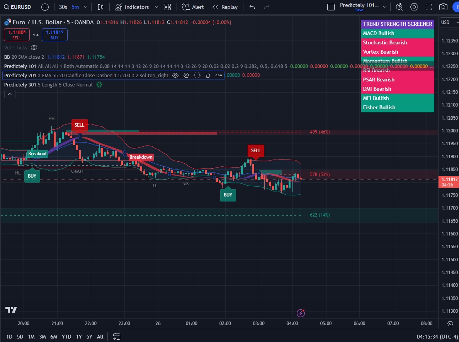Switch to the 1Y timeframe tab

[79, 337]
